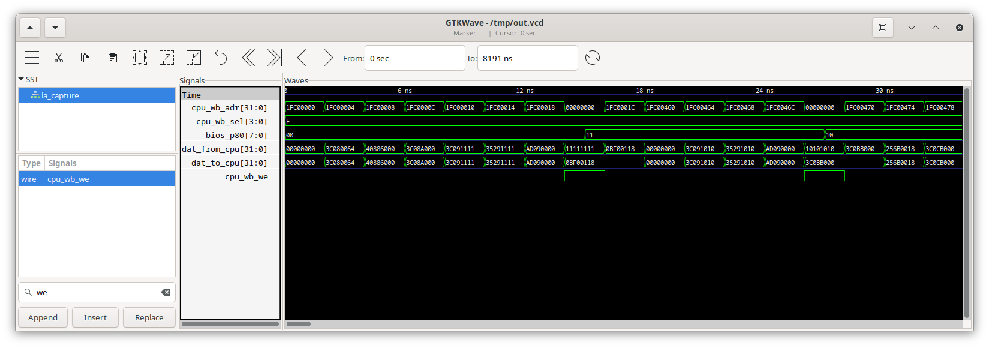989x348 pixels.
Task: Reload the waveform file
Action: pos(592,58)
